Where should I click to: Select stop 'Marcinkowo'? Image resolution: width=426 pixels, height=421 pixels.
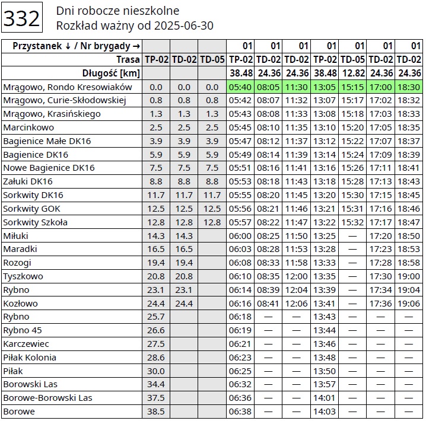click(x=28, y=127)
